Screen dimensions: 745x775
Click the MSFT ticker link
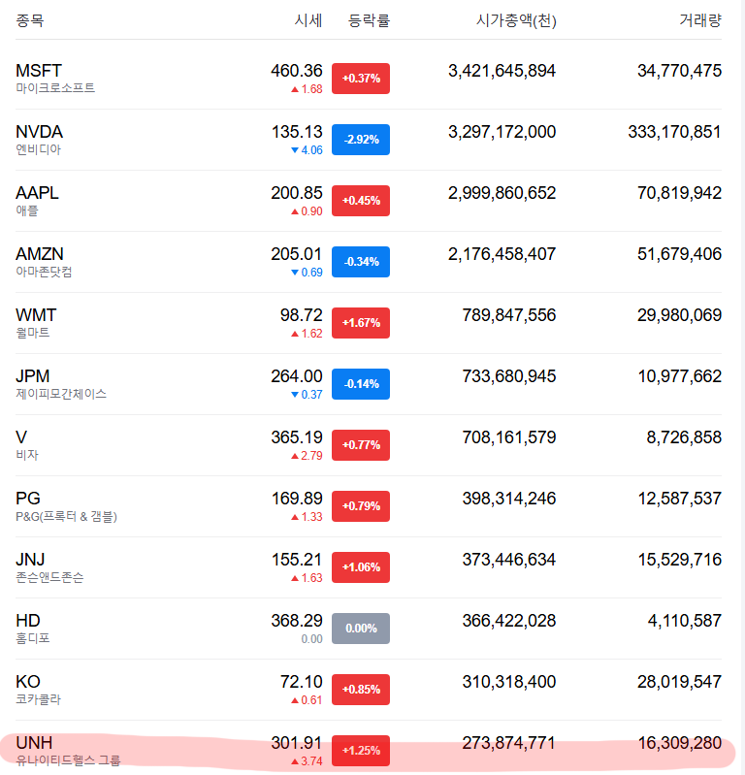click(x=39, y=71)
